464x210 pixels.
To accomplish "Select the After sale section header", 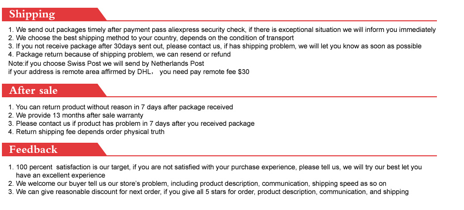I will point(33,90).
